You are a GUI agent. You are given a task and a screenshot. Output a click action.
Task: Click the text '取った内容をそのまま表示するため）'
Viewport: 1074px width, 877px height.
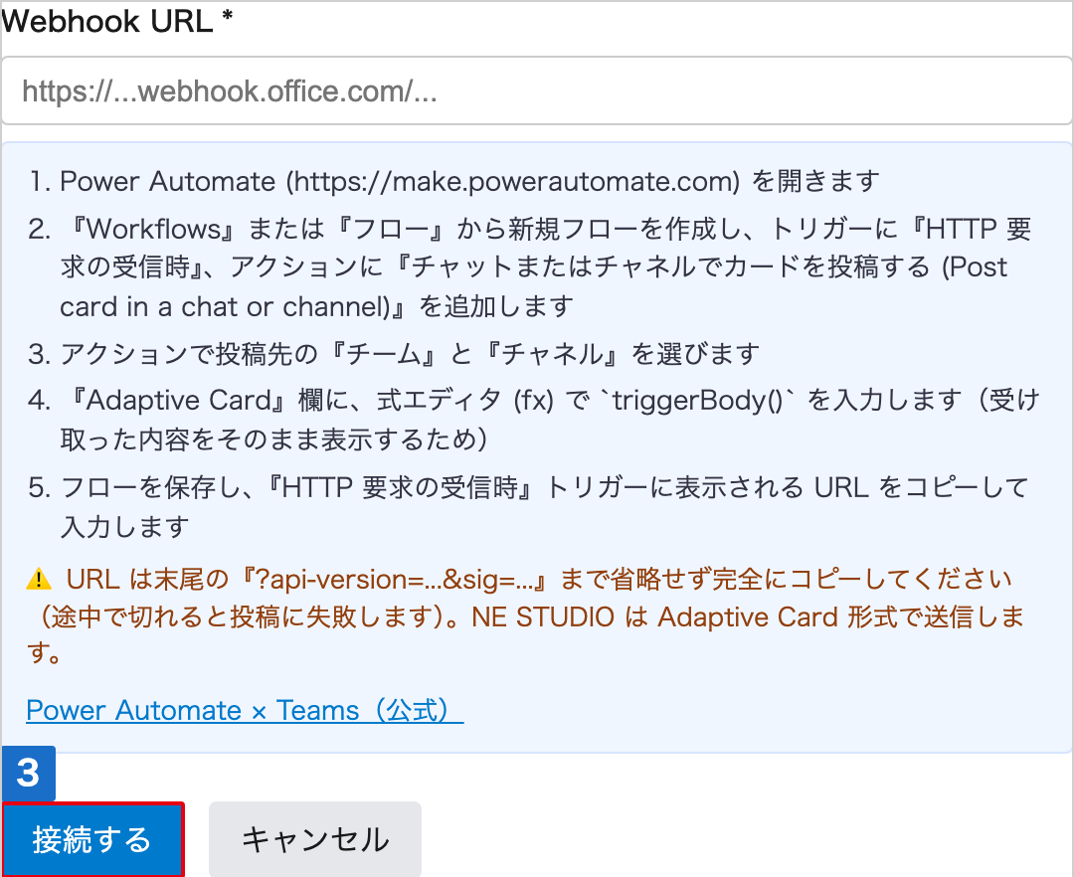[x=274, y=439]
